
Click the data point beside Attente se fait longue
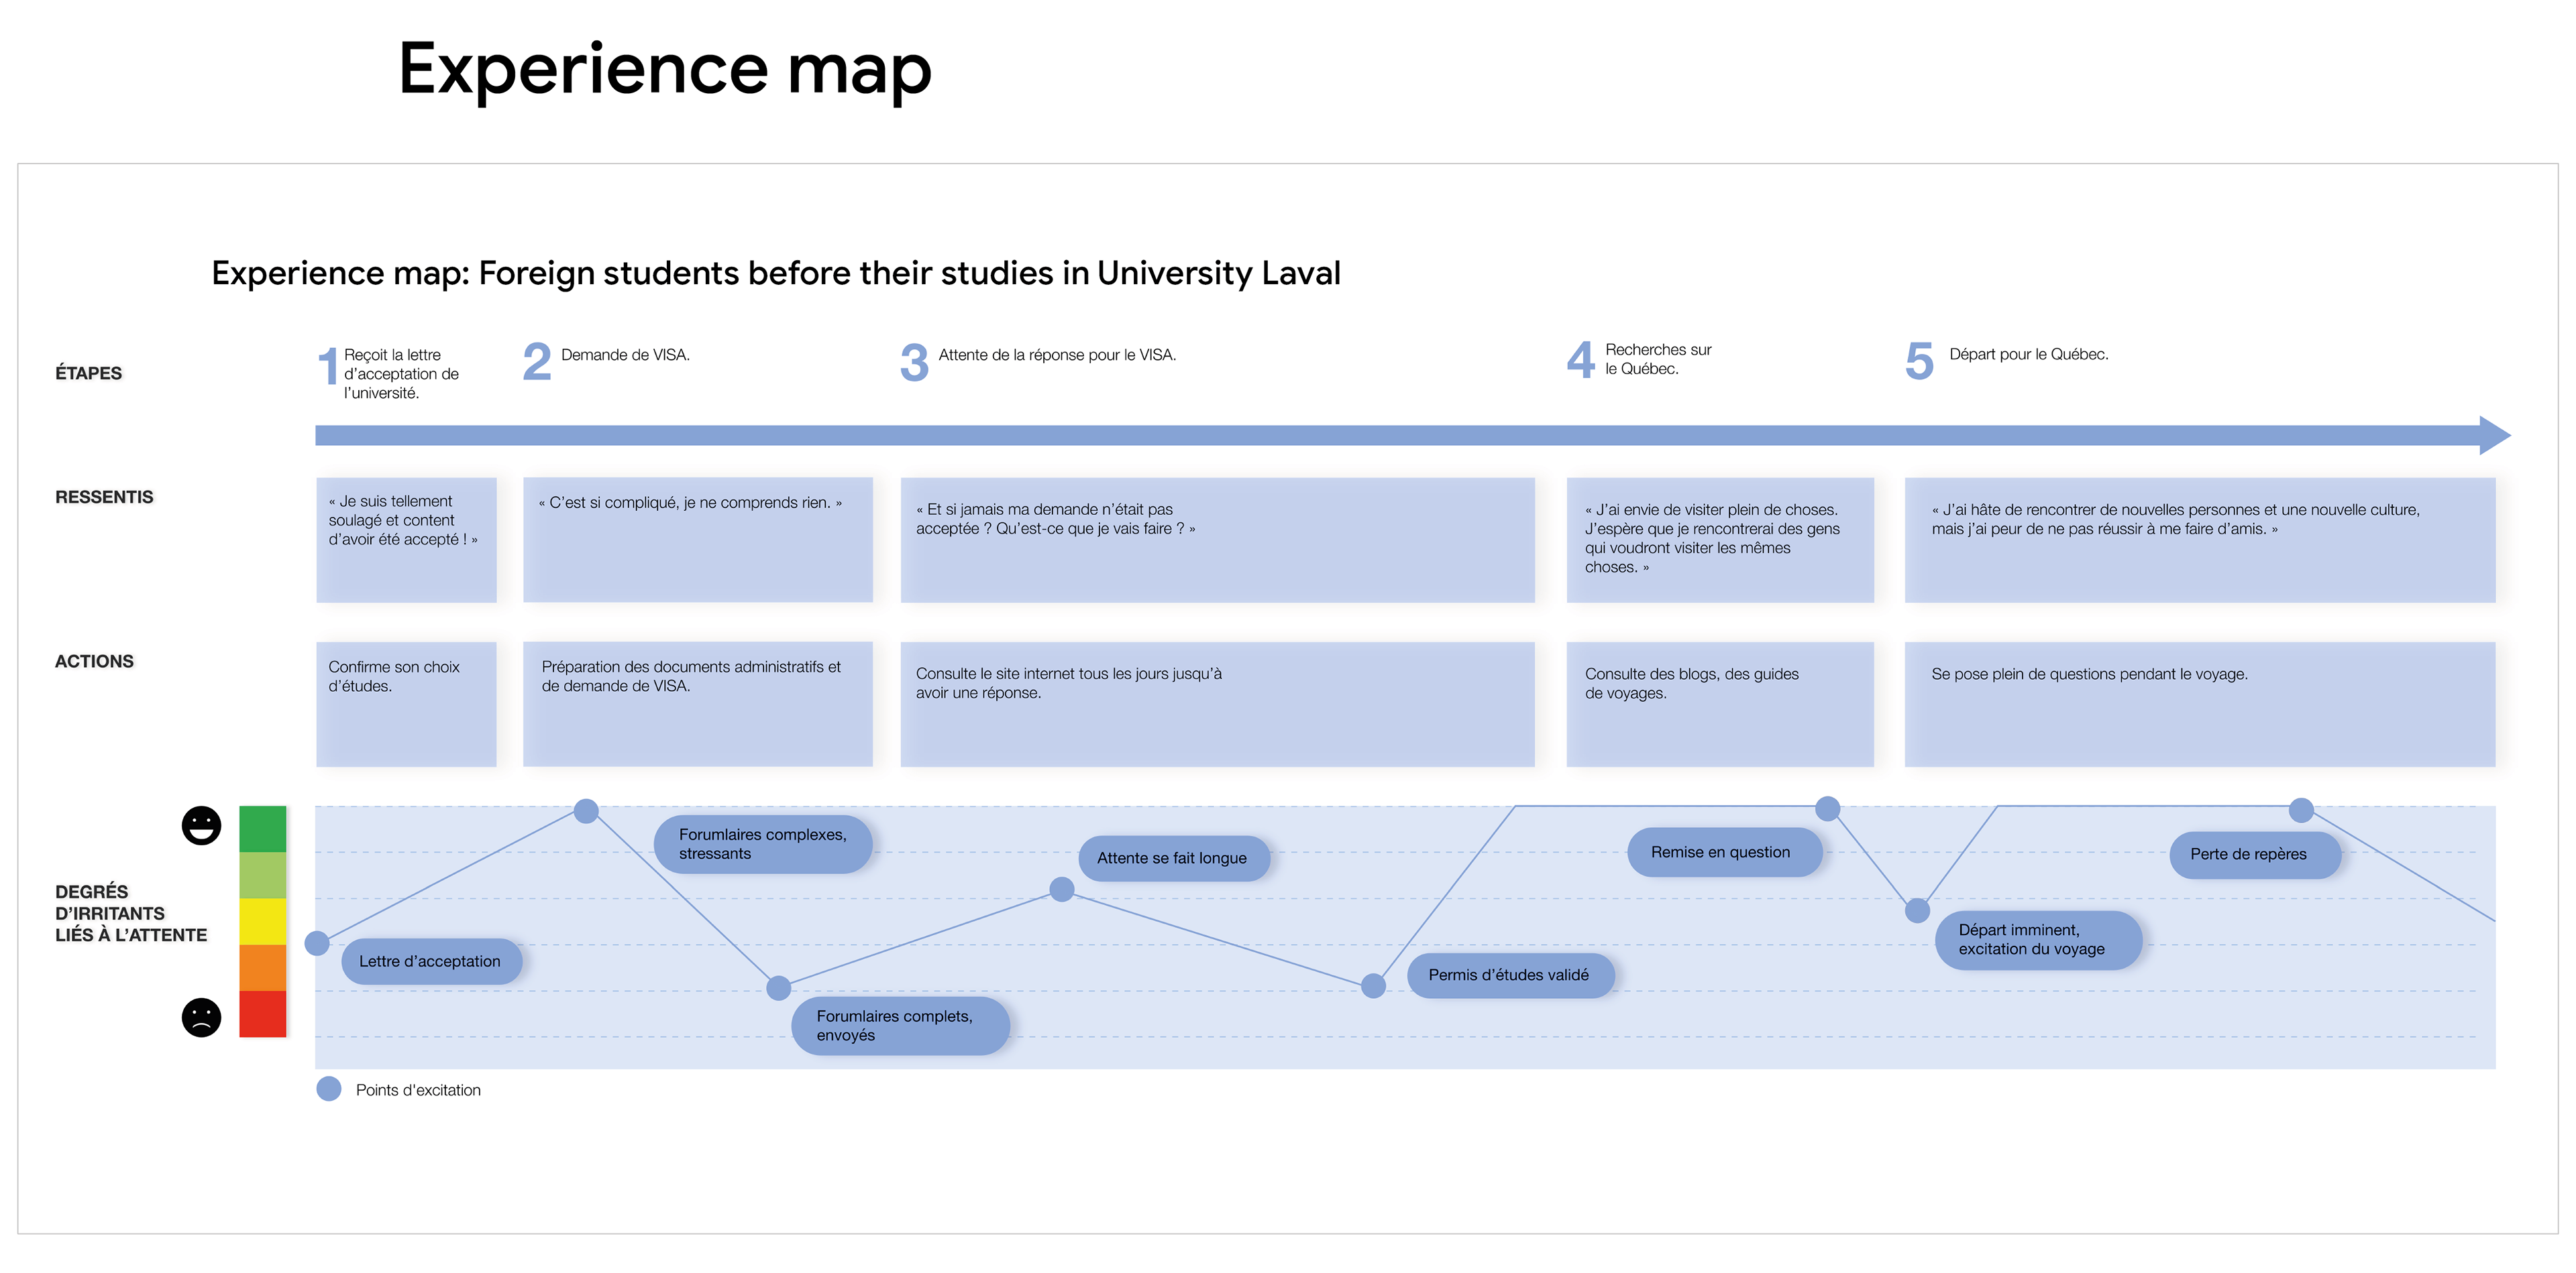pyautogui.click(x=1062, y=890)
